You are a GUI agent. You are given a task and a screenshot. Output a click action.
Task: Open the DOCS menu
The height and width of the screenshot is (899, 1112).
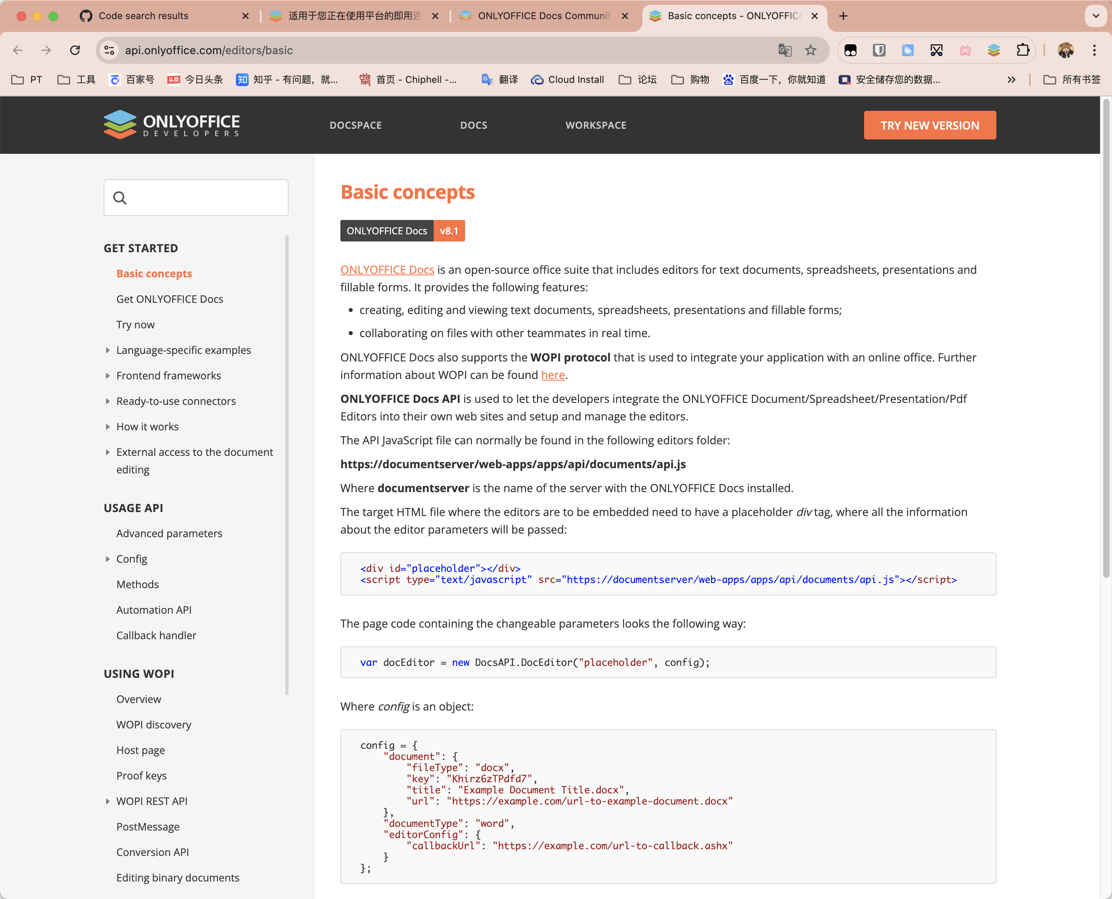474,125
